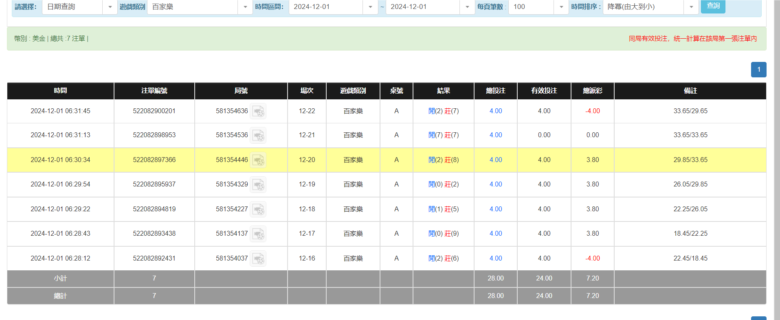The width and height of the screenshot is (780, 320).
Task: Open the end date dropdown arrow
Action: point(467,7)
